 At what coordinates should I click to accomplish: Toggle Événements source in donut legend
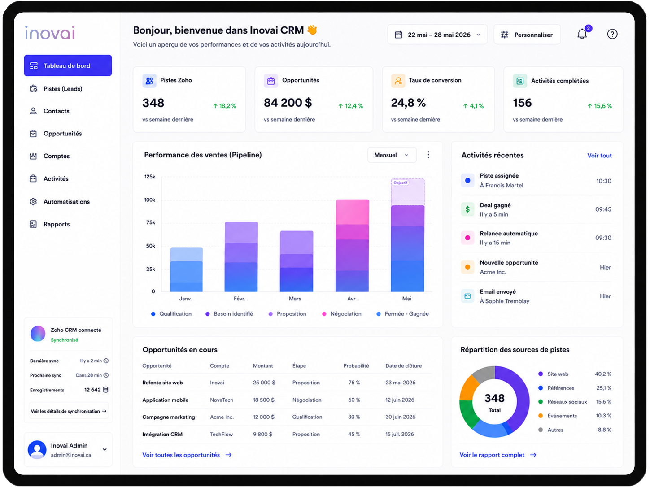point(558,416)
